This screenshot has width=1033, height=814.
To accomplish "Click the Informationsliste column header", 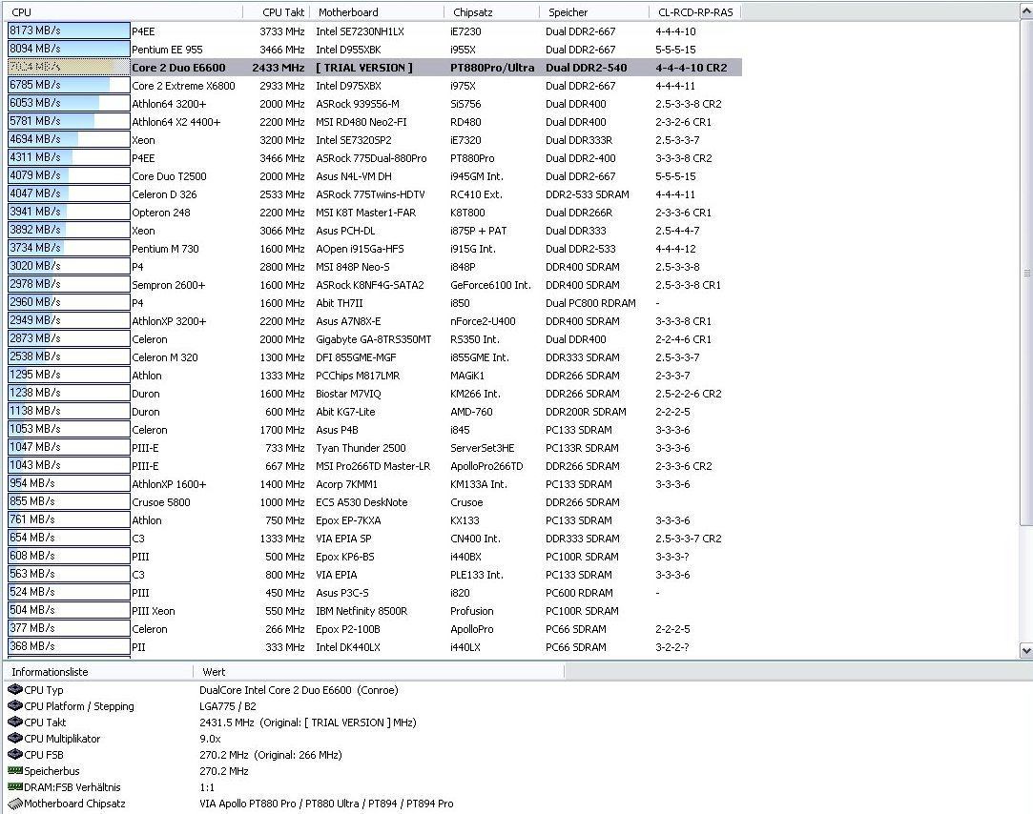I will coord(98,672).
